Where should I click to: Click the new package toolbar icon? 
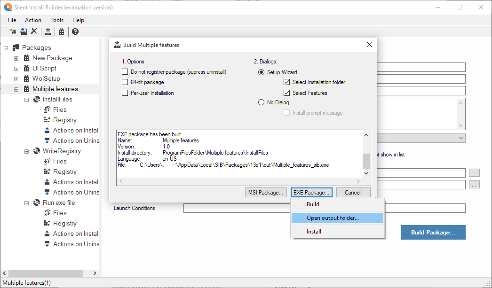pos(13,31)
